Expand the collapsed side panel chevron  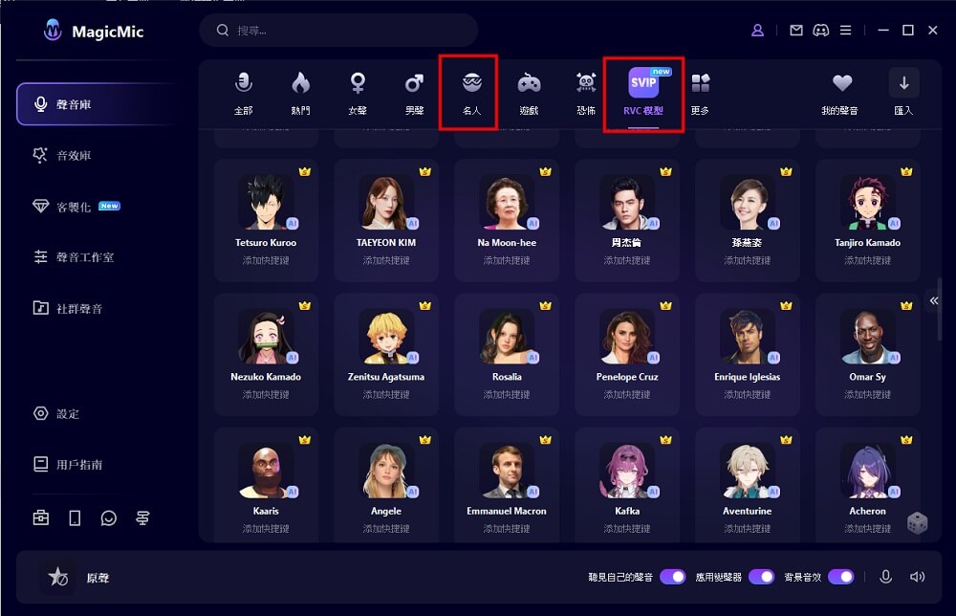click(x=934, y=301)
